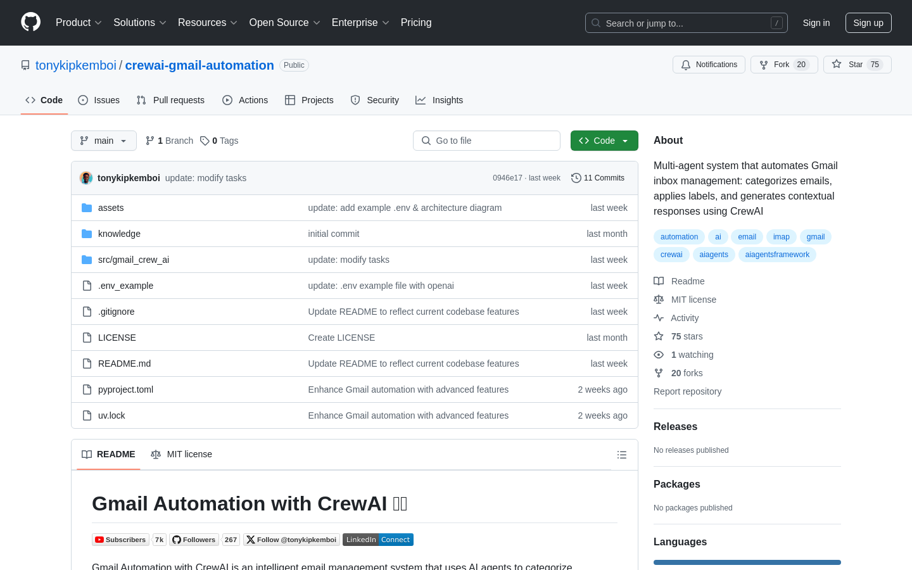Click the aiagentsframework topic tag

pyautogui.click(x=777, y=255)
